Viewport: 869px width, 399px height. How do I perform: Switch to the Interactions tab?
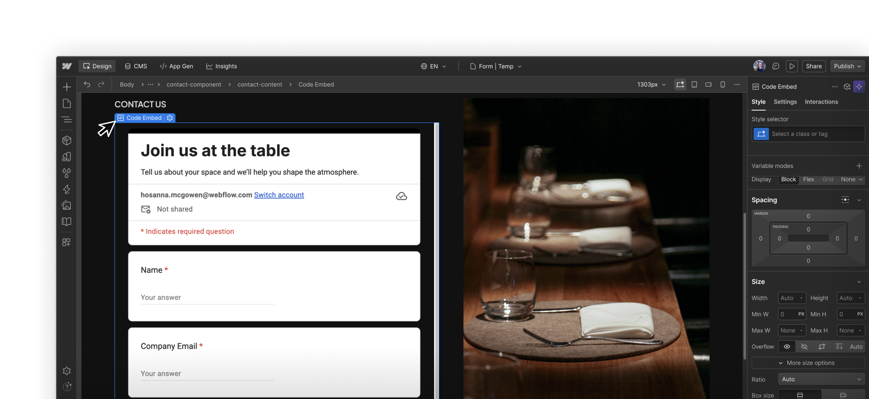click(821, 102)
